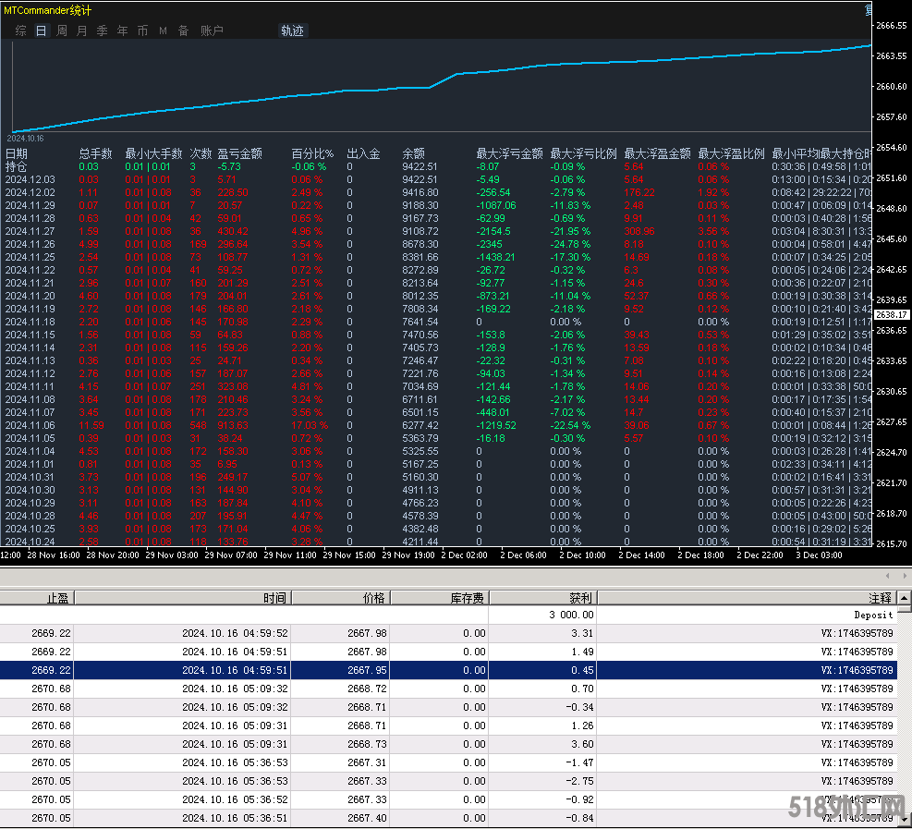Open the 周 weekly statistics tab
Image resolution: width=912 pixels, height=829 pixels.
coord(61,30)
